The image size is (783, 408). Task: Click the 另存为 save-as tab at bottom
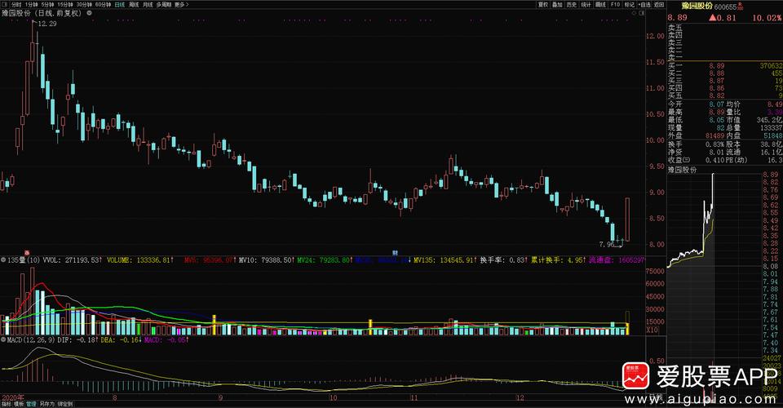(x=47, y=404)
